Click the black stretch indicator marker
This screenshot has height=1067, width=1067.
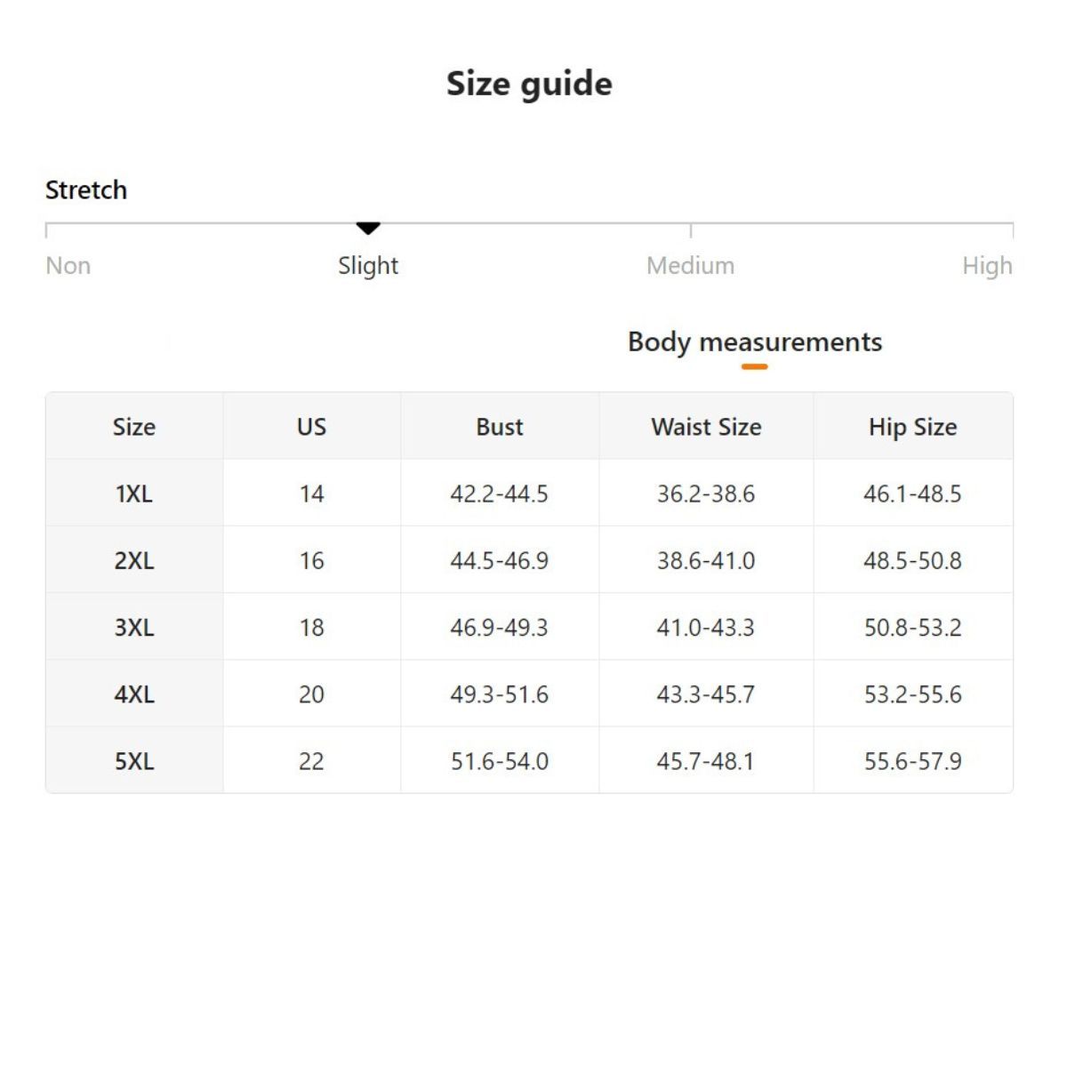click(368, 229)
